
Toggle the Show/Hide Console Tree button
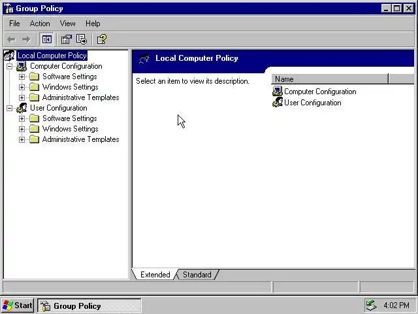click(x=46, y=39)
